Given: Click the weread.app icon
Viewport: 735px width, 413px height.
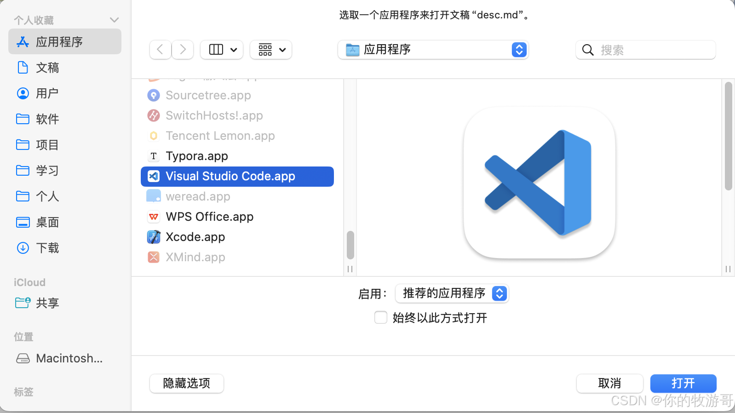Looking at the screenshot, I should point(154,196).
